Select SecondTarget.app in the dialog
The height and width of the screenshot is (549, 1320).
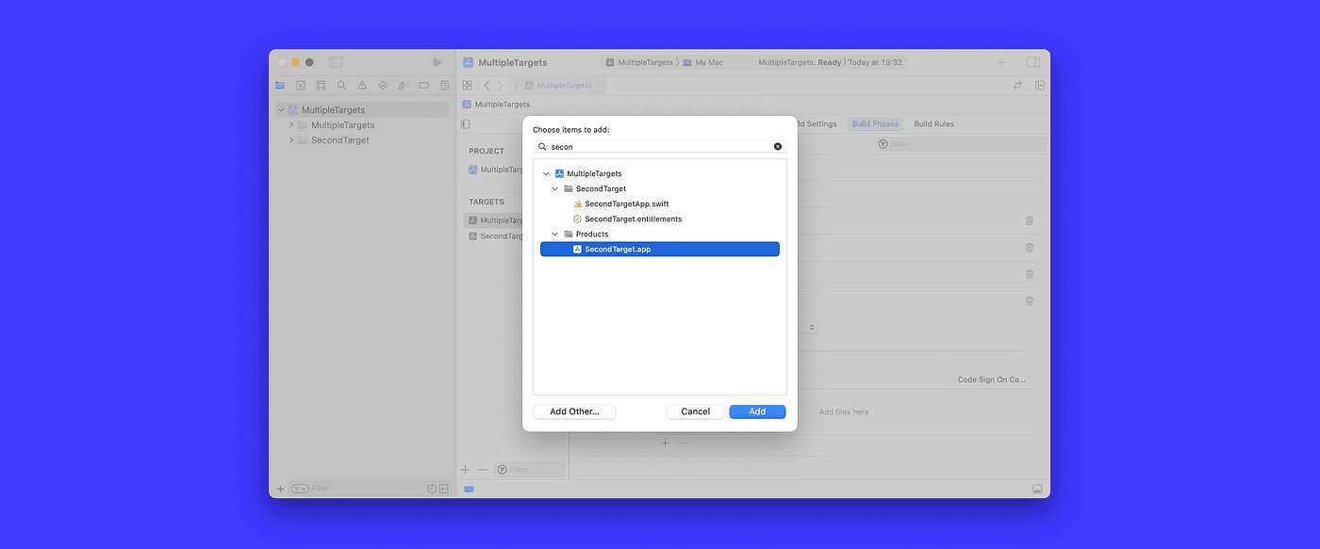(660, 250)
